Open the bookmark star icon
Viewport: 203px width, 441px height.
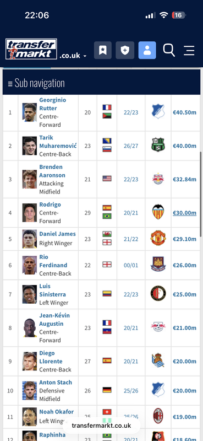(x=103, y=50)
